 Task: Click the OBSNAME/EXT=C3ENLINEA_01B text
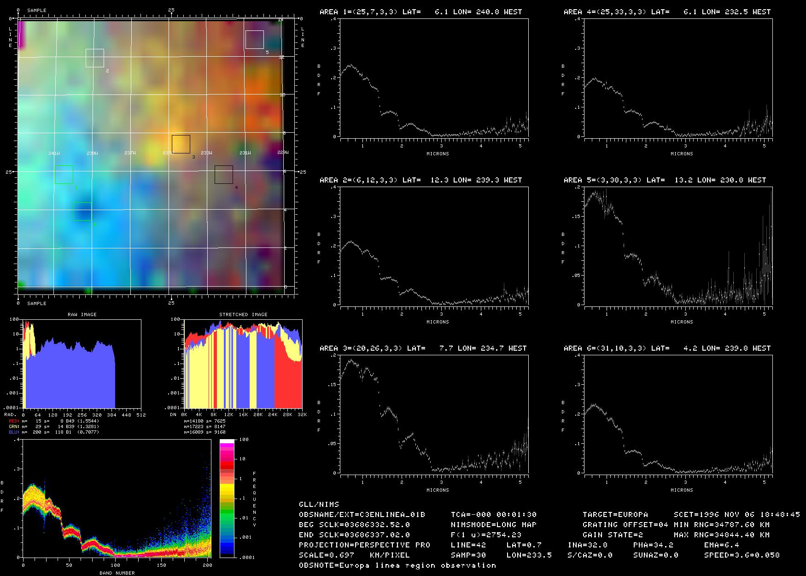pos(362,514)
